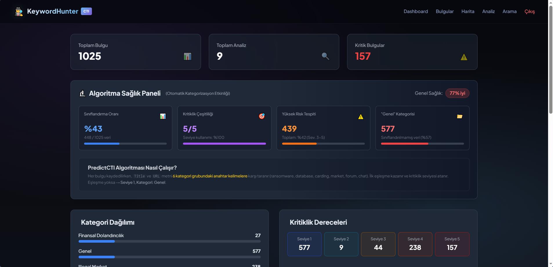
Task: Click the CTI badge beside KeywordHunter
Action: click(86, 11)
